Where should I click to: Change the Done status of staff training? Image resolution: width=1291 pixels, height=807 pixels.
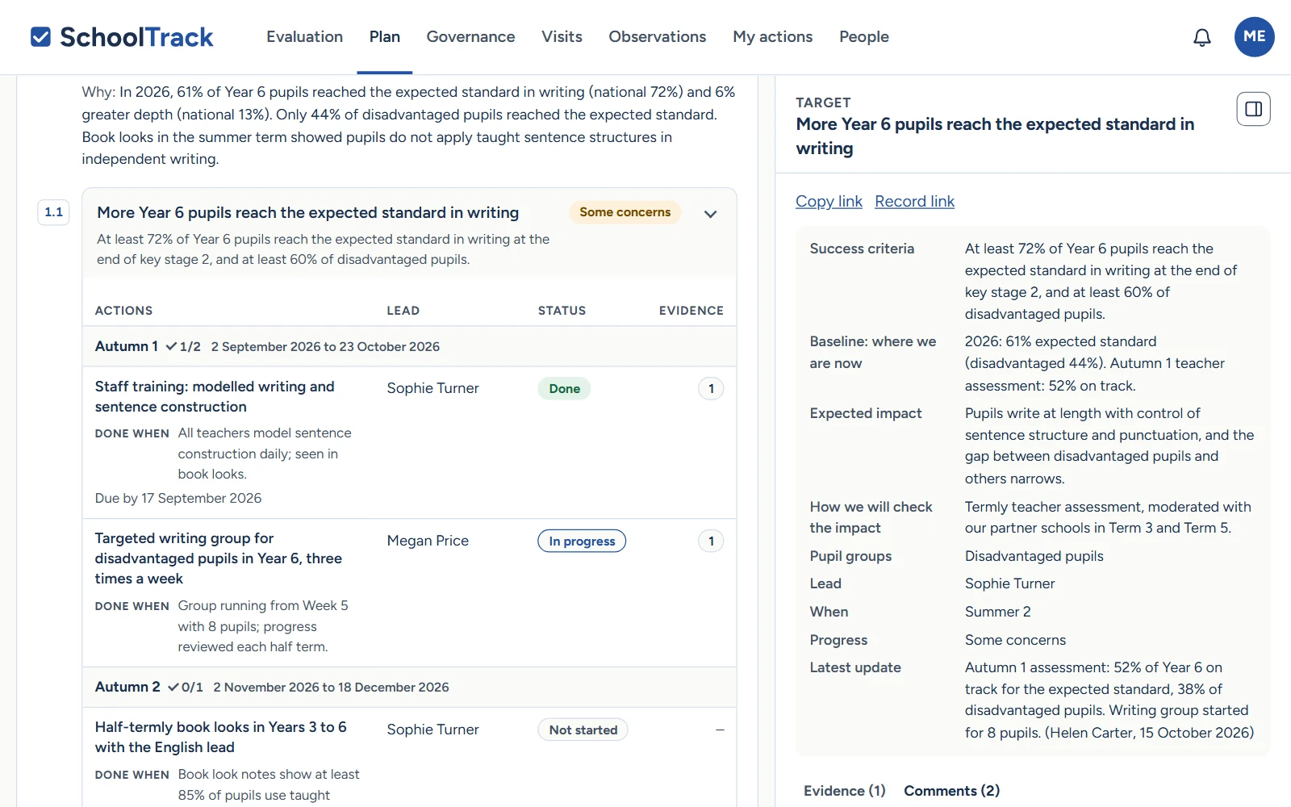565,389
